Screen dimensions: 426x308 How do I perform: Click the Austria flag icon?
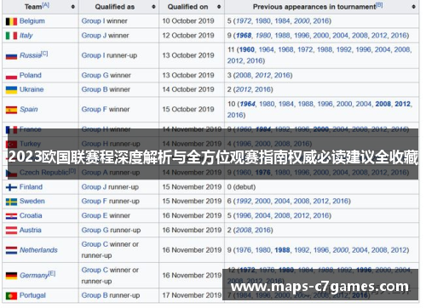tap(11, 231)
